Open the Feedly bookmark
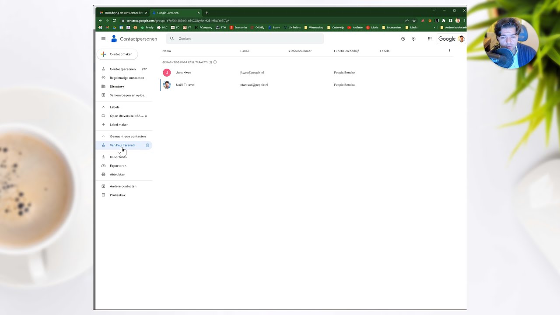 [147, 28]
